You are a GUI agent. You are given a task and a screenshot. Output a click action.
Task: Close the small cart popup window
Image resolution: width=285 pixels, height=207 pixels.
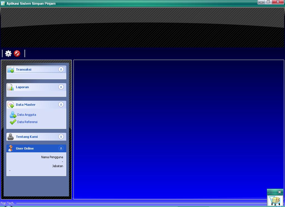point(279,192)
